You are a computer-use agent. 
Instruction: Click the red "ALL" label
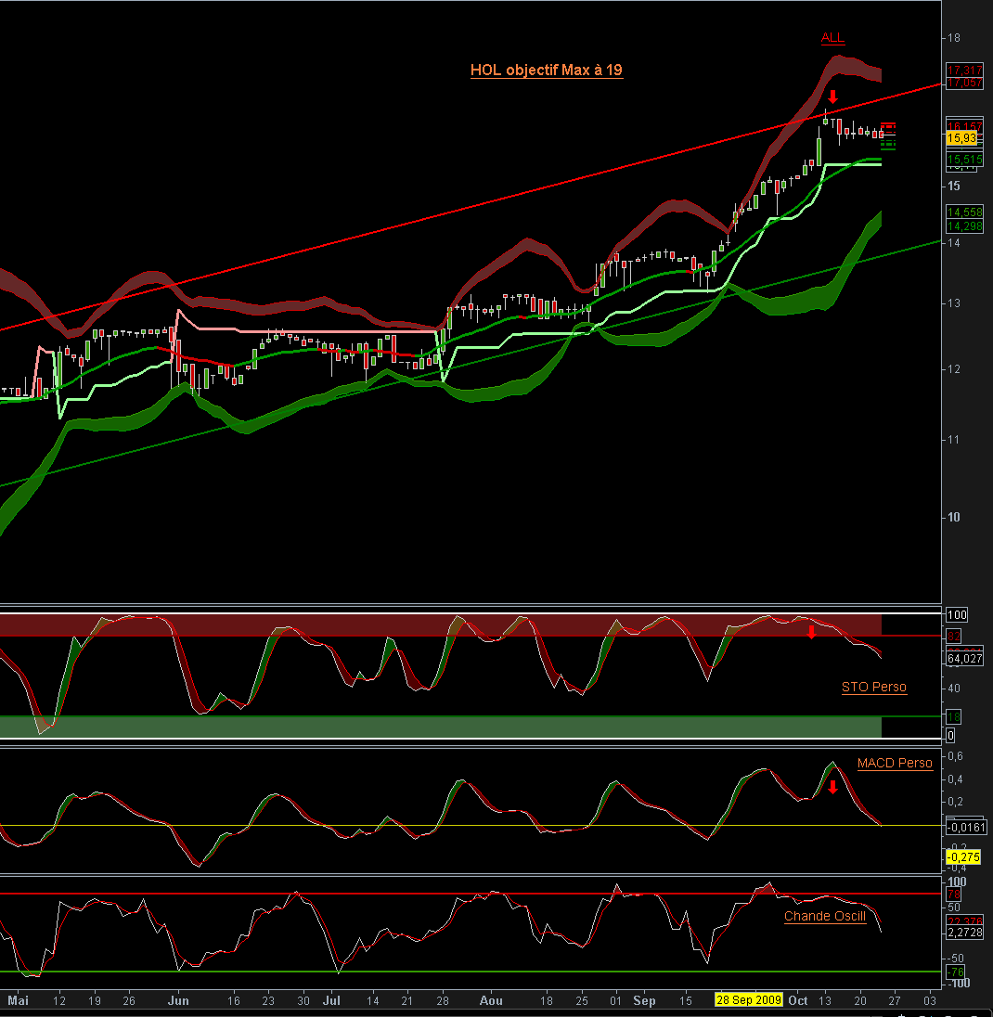pyautogui.click(x=832, y=38)
